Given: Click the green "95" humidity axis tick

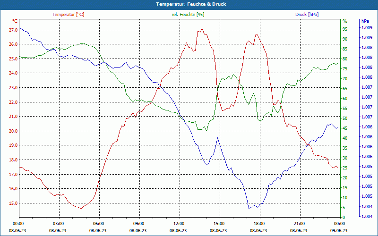Looking at the screenshot, I should click(345, 29).
